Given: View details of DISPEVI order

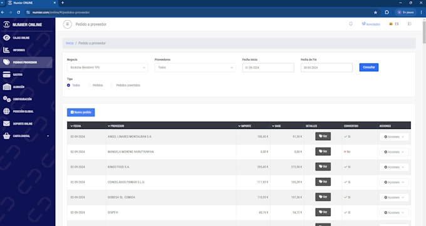Looking at the screenshot, I should pyautogui.click(x=323, y=212).
